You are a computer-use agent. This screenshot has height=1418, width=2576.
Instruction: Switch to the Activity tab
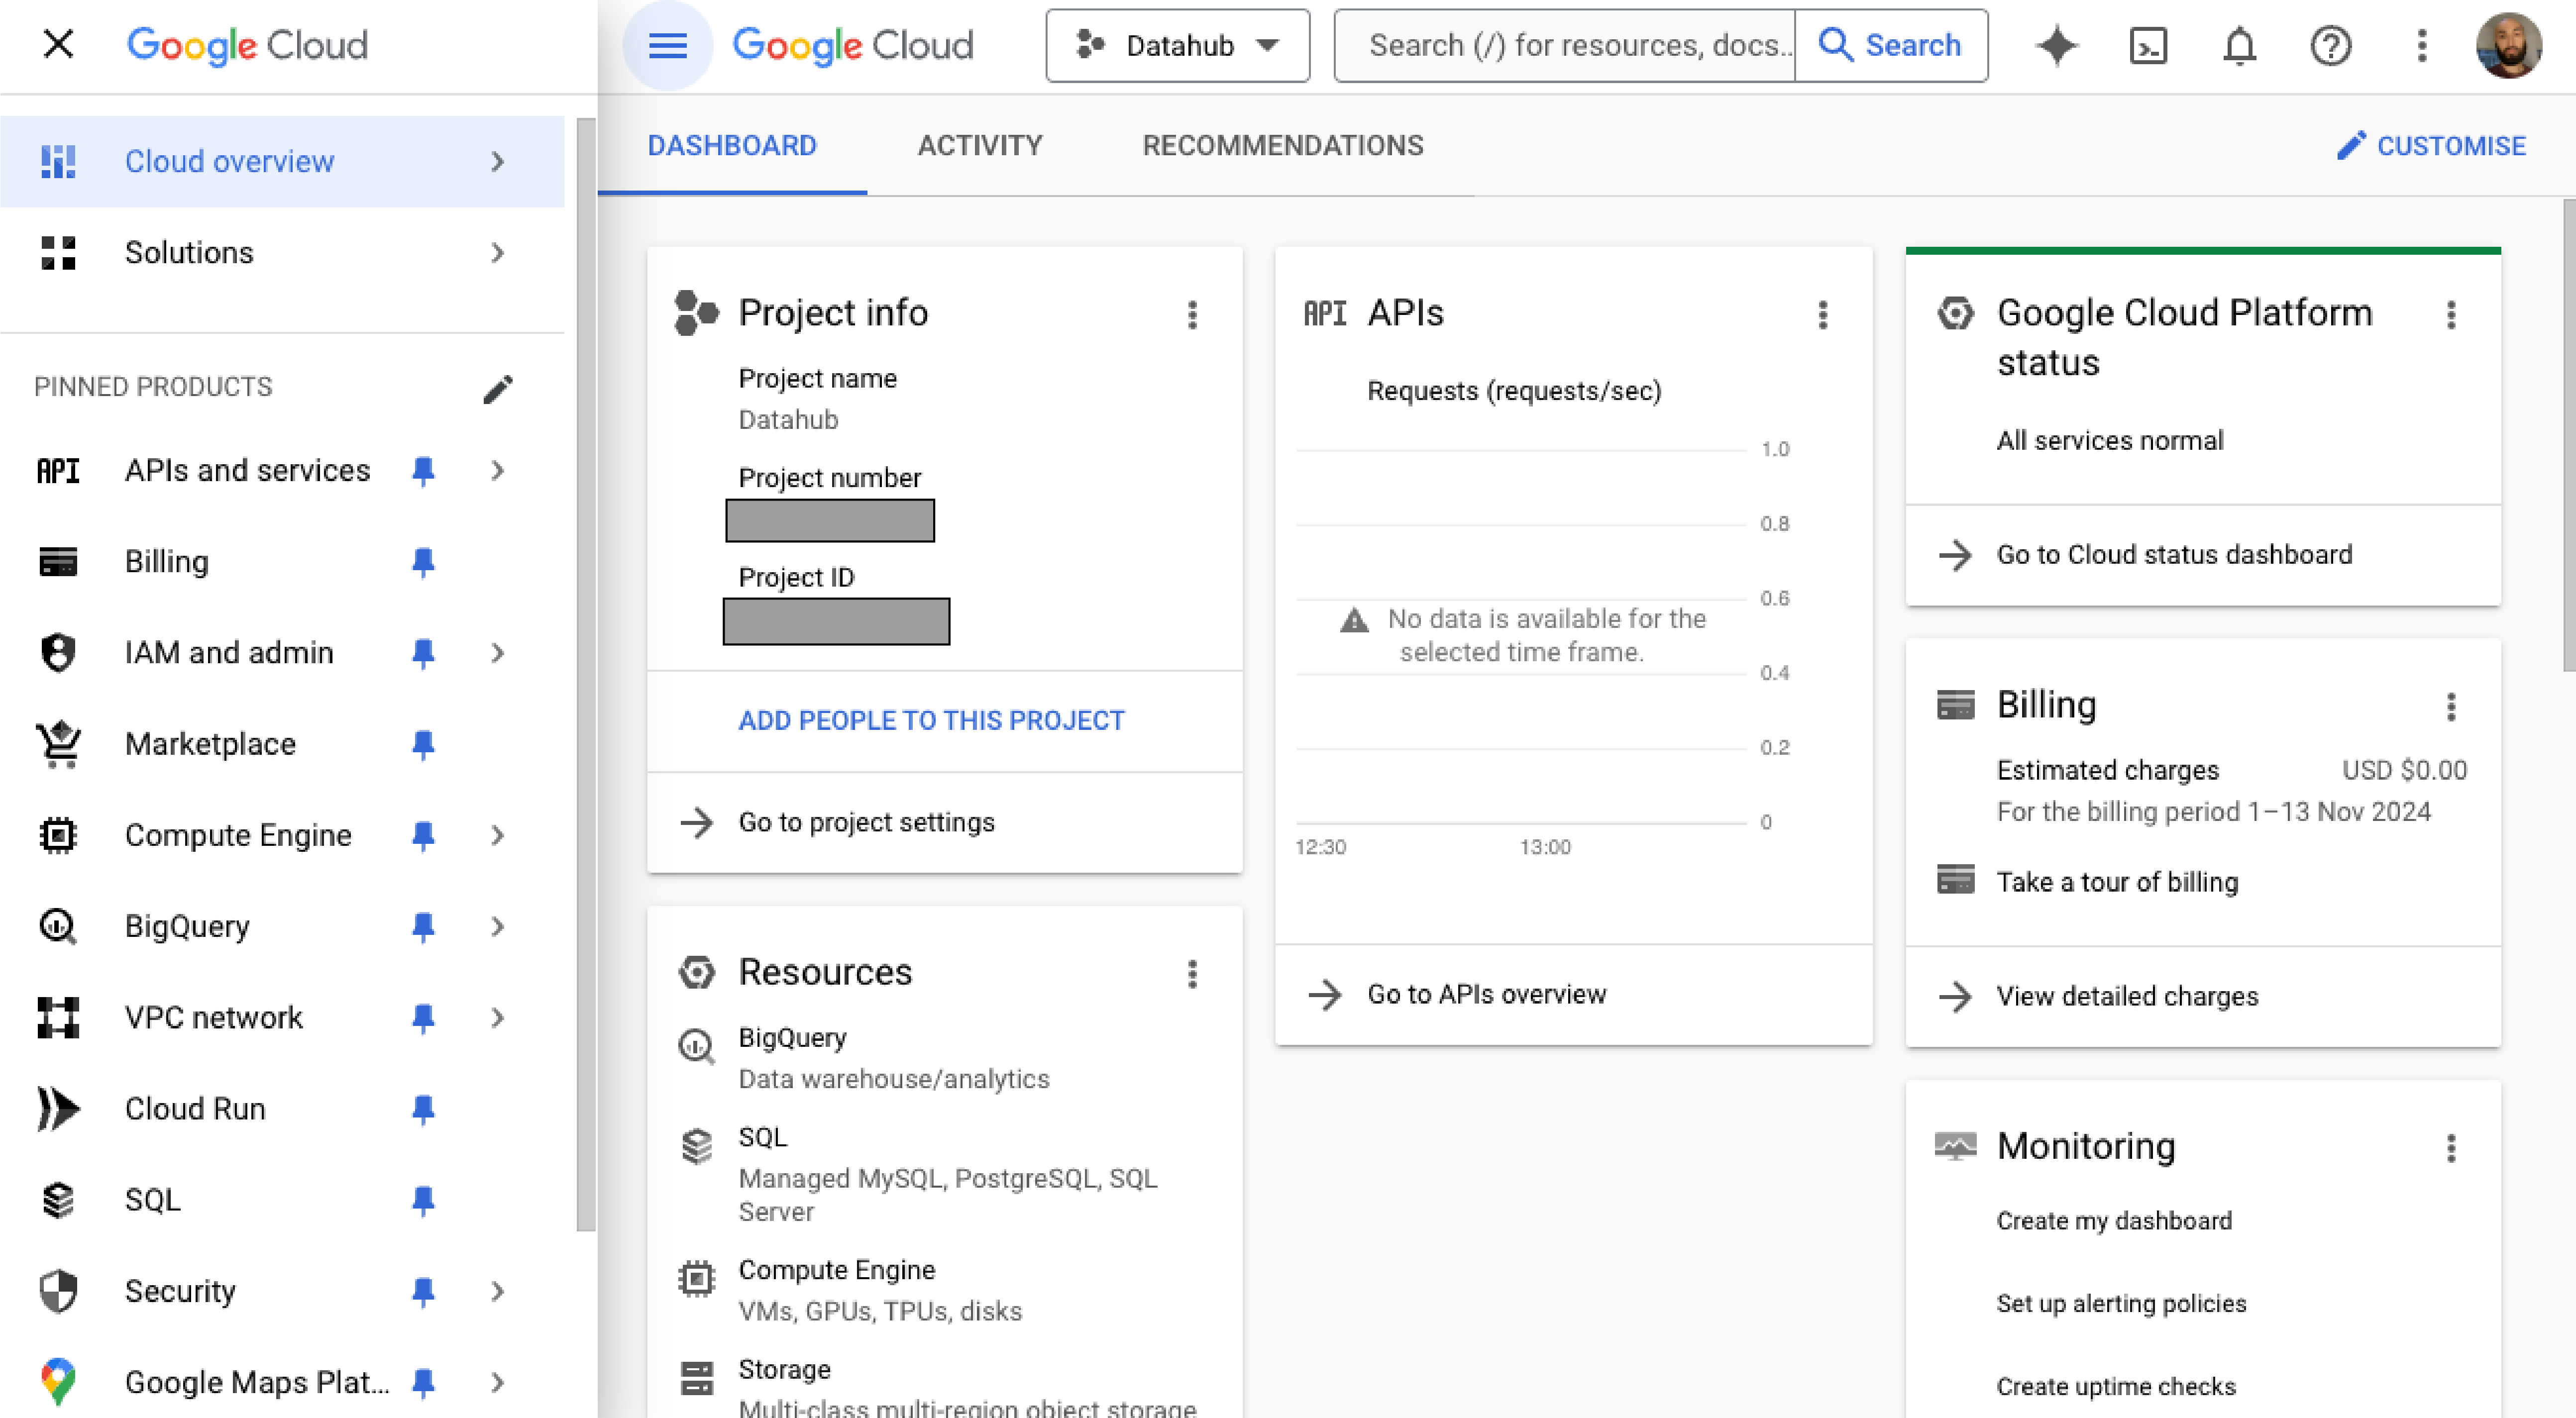pos(979,146)
